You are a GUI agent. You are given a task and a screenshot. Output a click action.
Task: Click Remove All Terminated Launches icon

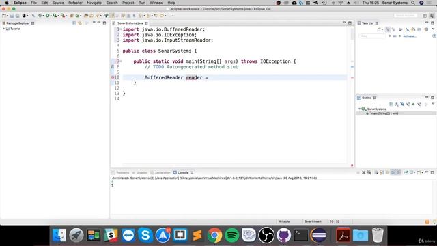click(x=369, y=172)
